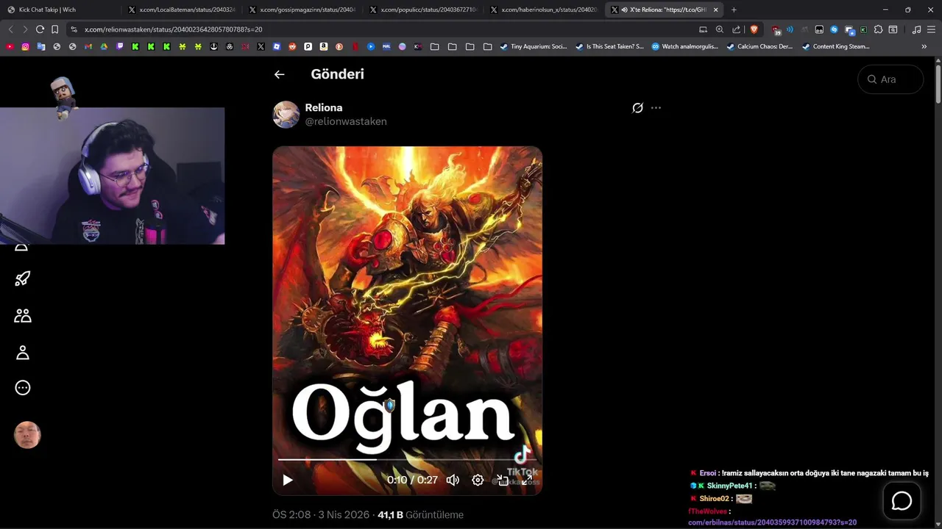Reload the current page

(40, 29)
